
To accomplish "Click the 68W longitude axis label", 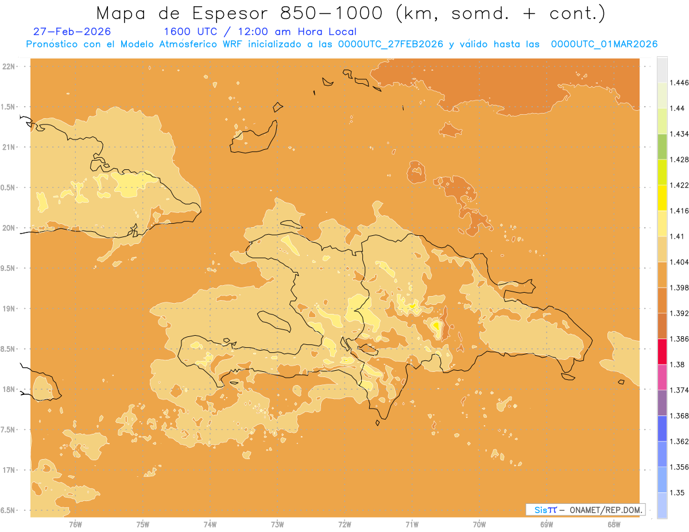I will 614,525.
